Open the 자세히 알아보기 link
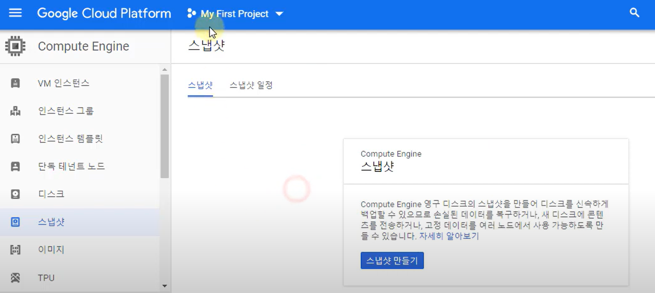This screenshot has height=293, width=655. click(x=449, y=236)
